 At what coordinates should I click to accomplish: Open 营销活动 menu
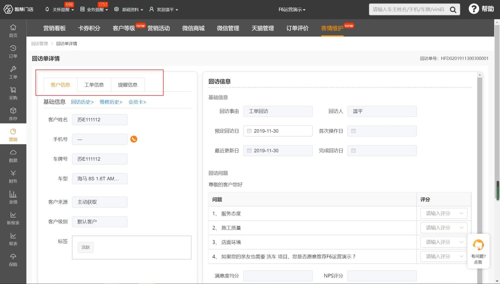(159, 28)
